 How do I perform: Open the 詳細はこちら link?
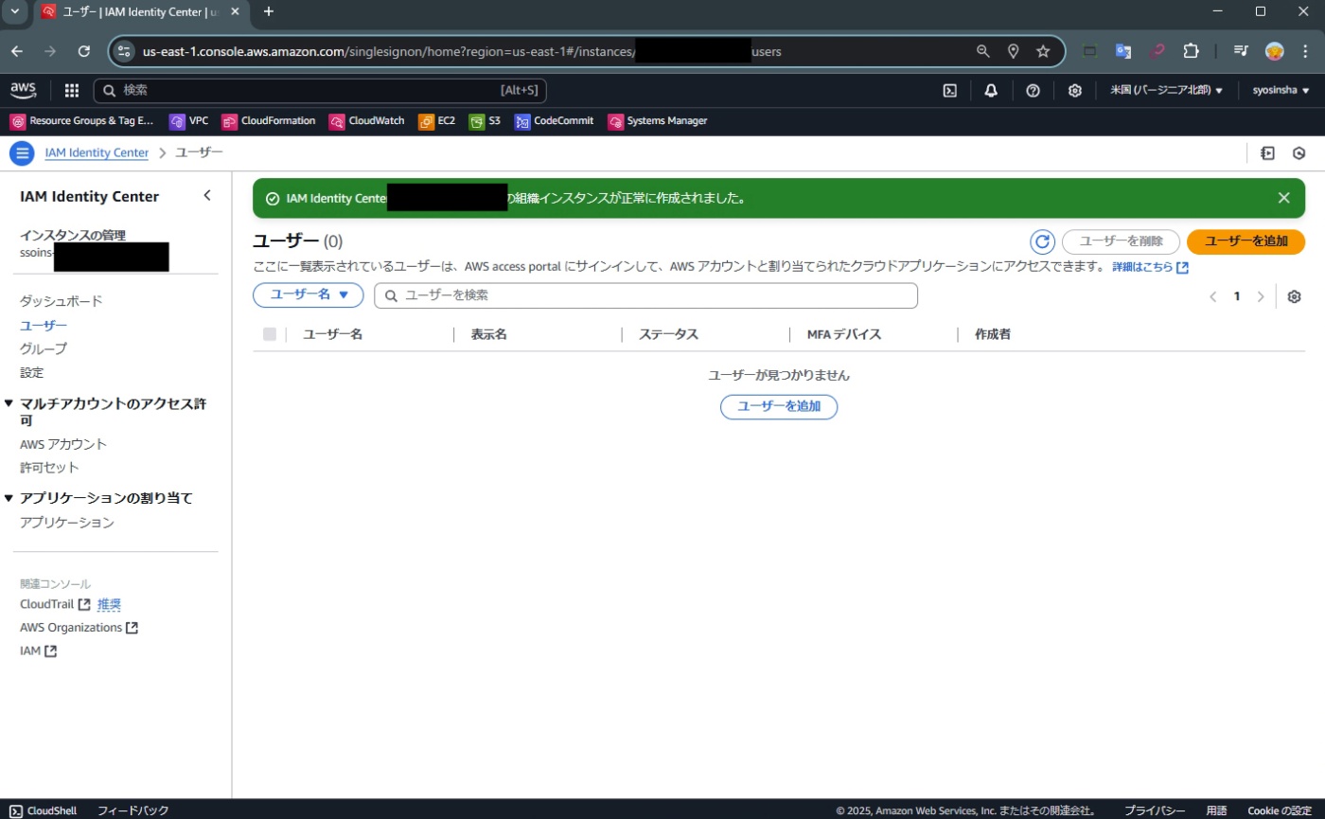point(1150,268)
